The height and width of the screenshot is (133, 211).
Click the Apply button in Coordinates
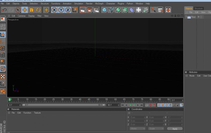pyautogui.click(x=175, y=129)
